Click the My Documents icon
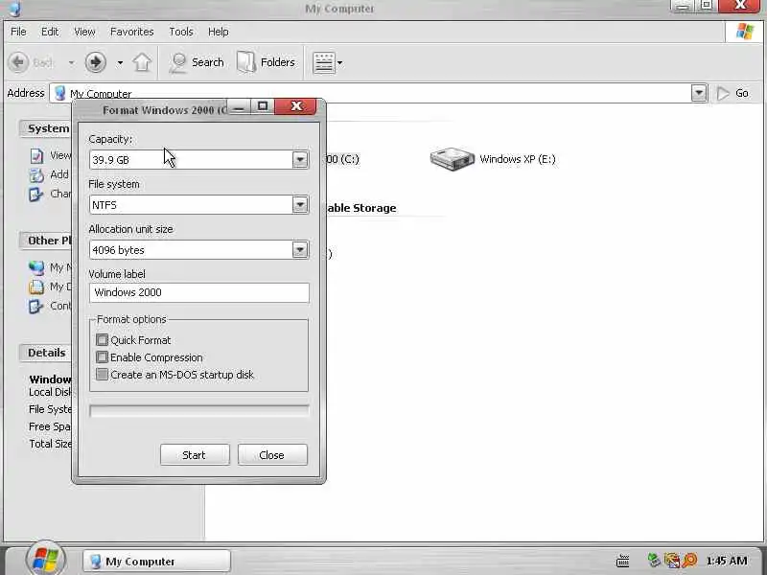This screenshot has height=575, width=767. [x=36, y=287]
